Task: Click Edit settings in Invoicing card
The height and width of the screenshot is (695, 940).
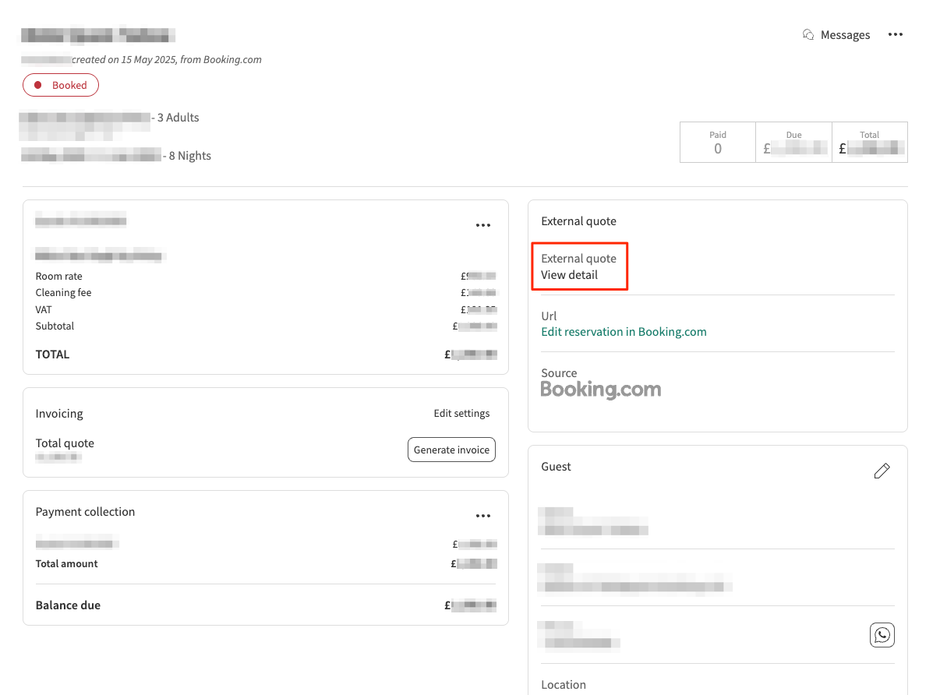Action: (461, 414)
